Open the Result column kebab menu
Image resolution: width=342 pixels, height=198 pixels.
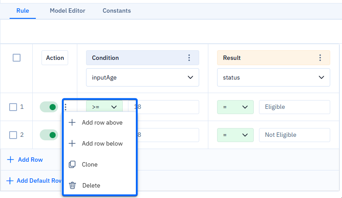[x=320, y=58]
